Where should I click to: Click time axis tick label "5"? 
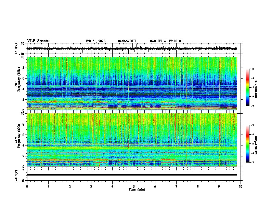pyautogui.click(x=134, y=186)
